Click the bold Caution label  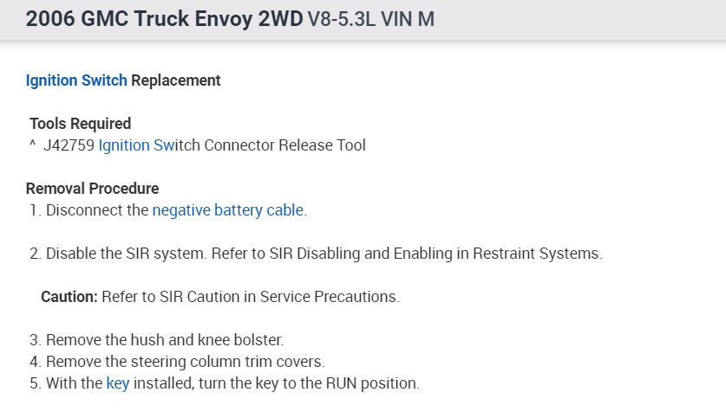tap(69, 297)
